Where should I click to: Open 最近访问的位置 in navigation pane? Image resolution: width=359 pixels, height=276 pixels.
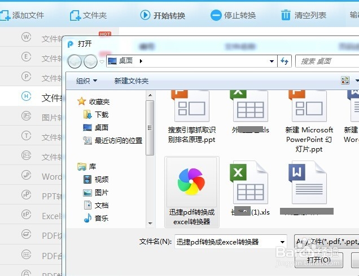tap(113, 140)
